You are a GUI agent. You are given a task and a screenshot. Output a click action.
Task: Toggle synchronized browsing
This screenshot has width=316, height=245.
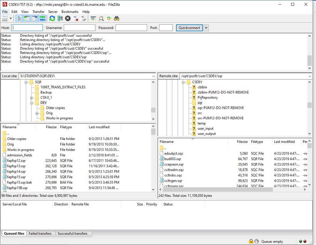pos(109,19)
